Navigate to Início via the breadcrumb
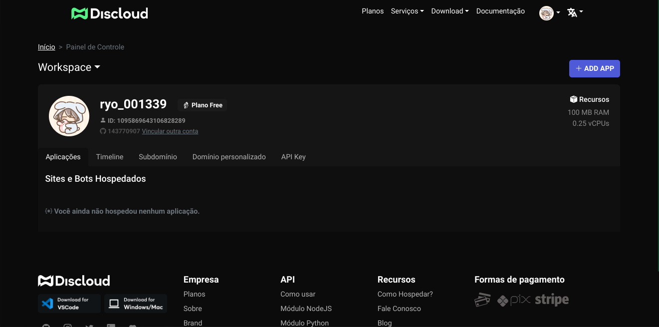 46,46
